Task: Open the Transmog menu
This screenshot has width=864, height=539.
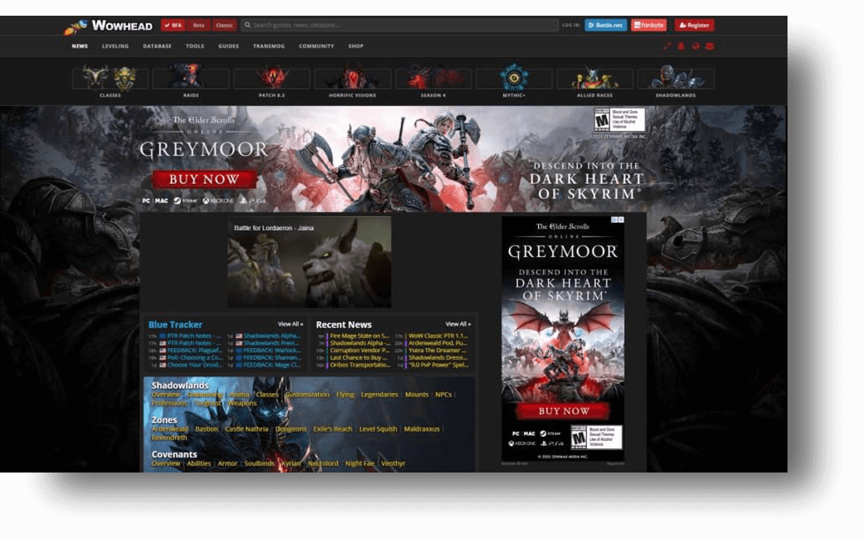Action: tap(269, 46)
